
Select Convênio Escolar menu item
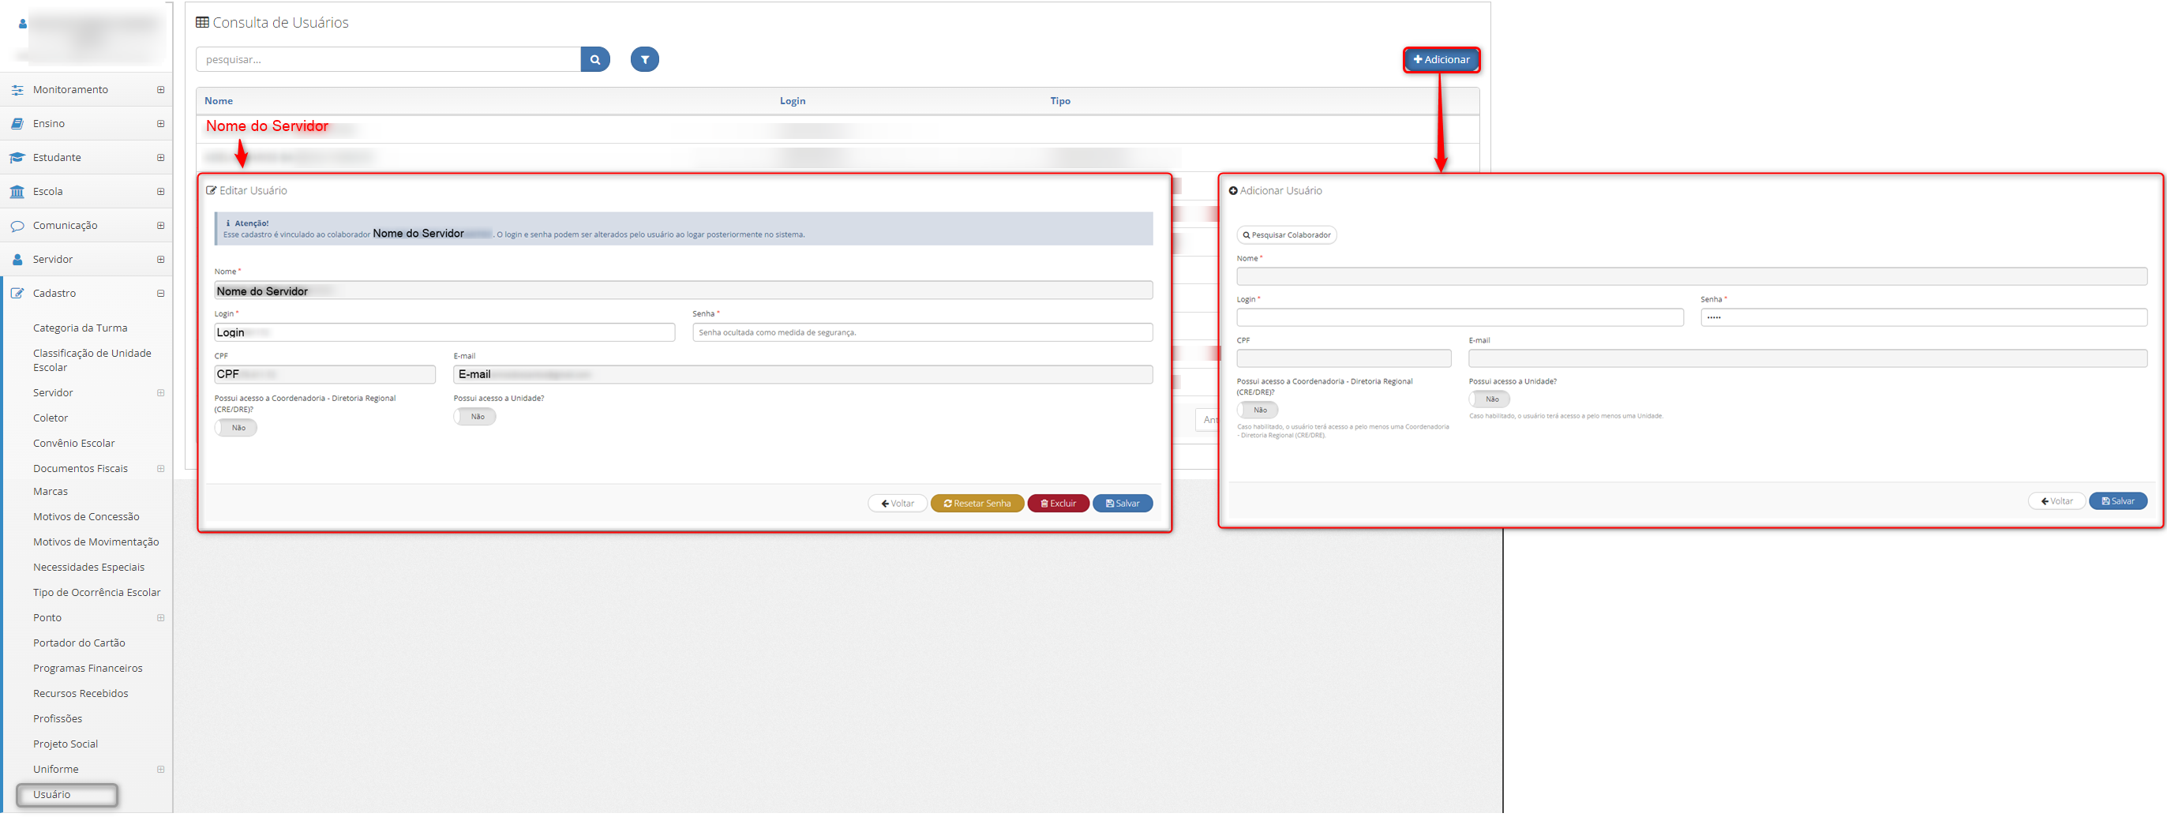tap(74, 444)
